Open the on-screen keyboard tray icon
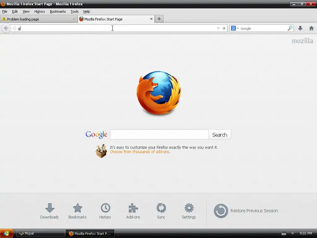317x238 pixels. tap(284, 234)
